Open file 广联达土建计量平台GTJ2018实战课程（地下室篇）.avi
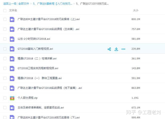 click(50, 88)
